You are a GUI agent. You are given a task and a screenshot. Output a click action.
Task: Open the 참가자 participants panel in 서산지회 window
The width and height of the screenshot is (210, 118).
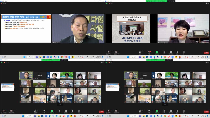140,52
